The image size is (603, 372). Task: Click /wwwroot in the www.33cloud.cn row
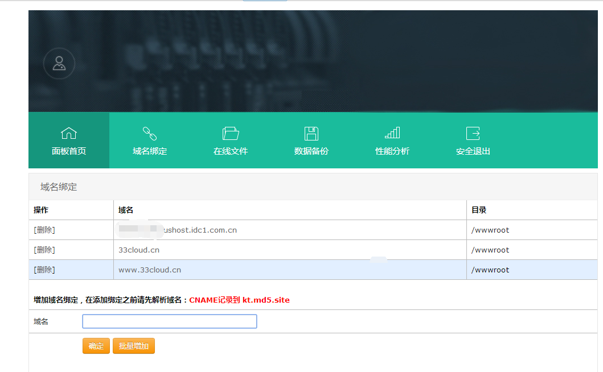(490, 270)
